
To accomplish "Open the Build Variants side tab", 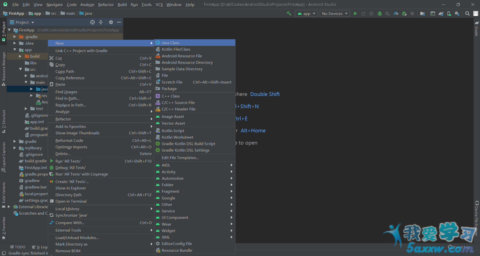I will (3, 195).
